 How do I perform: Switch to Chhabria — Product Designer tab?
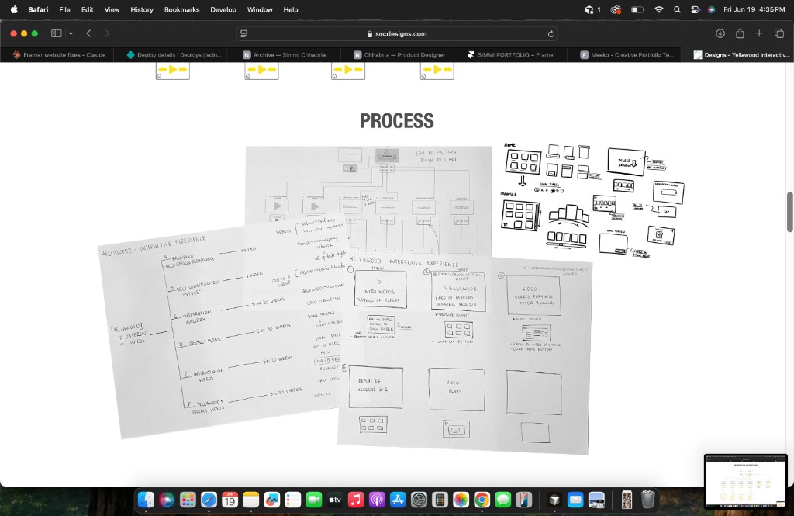pos(399,55)
